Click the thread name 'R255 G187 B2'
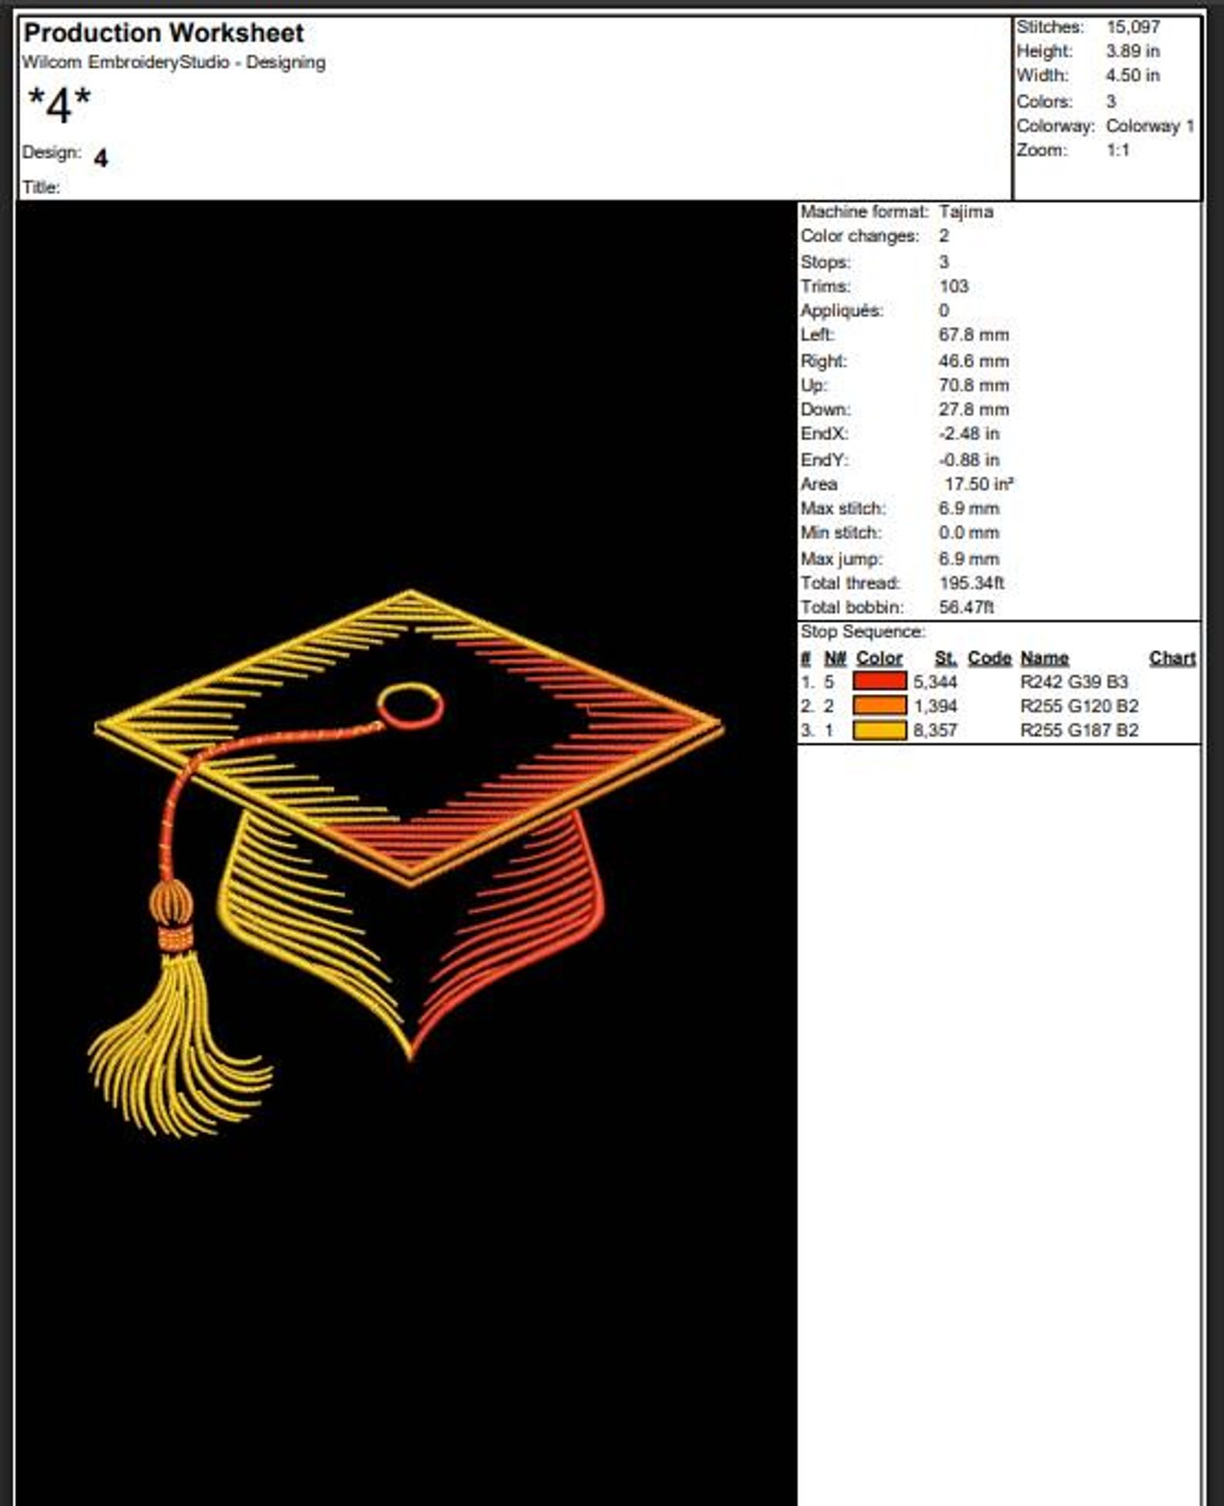 (x=1079, y=730)
